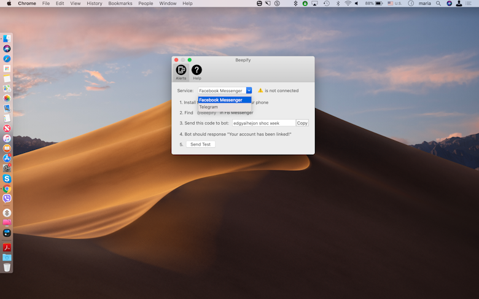The width and height of the screenshot is (479, 299).
Task: Open the U.S. input source menu
Action: click(x=395, y=3)
